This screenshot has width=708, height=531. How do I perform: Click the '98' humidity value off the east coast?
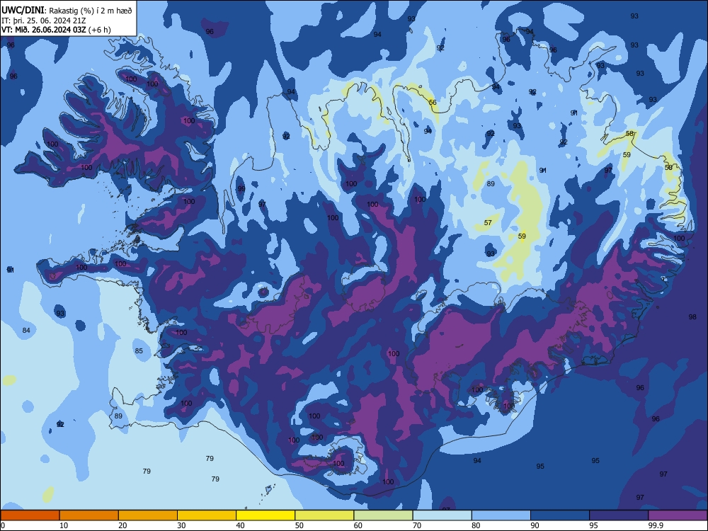[692, 317]
